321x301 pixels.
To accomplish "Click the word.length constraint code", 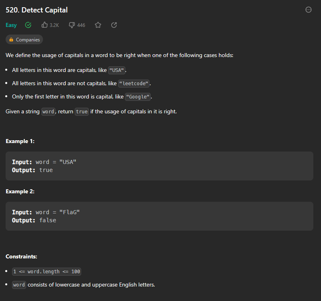I will click(47, 272).
